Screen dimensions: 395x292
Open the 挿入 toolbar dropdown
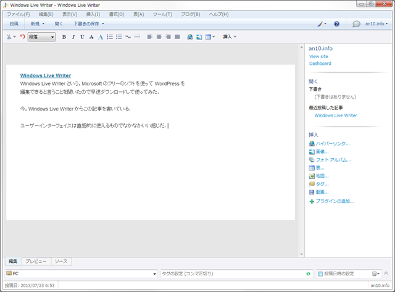tap(230, 37)
